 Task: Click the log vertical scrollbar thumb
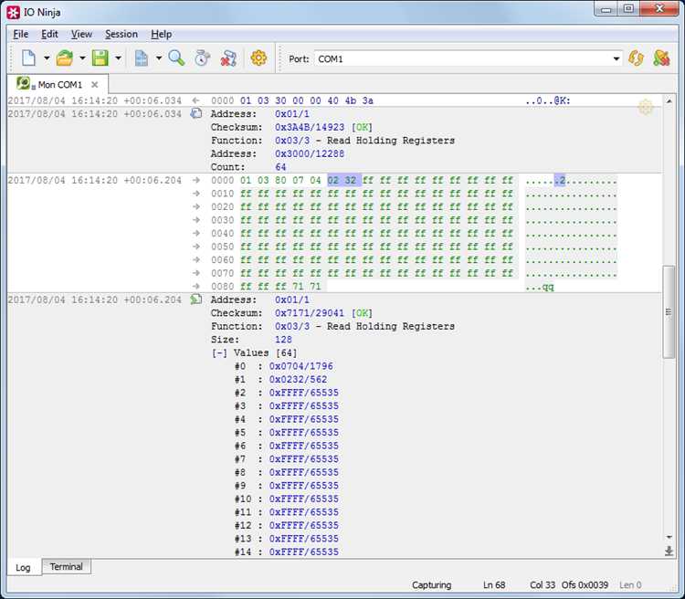[x=669, y=312]
